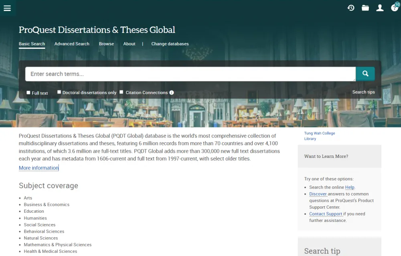
Task: Open Change databases selector
Action: [x=170, y=44]
